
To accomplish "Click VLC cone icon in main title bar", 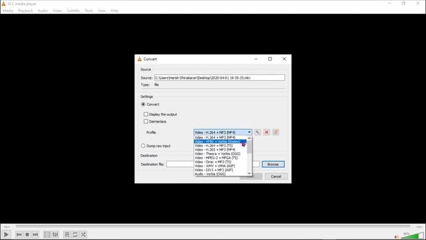I will [3, 4].
